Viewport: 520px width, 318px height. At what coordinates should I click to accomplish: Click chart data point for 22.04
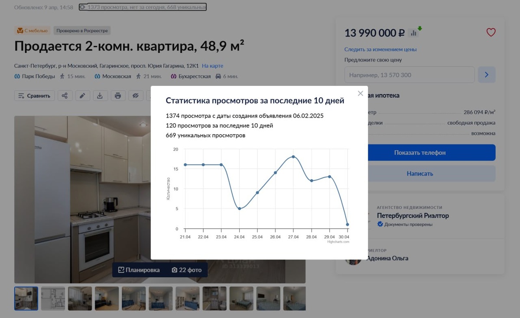coord(203,165)
